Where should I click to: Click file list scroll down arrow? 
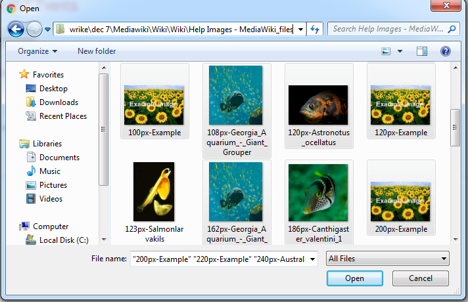456,240
